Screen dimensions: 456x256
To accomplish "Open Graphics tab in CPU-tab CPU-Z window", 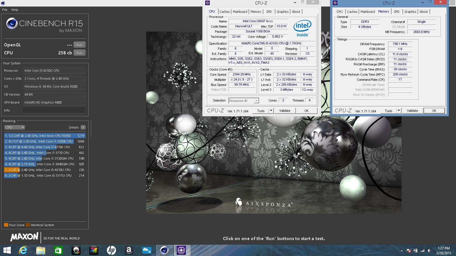I will coord(283,12).
